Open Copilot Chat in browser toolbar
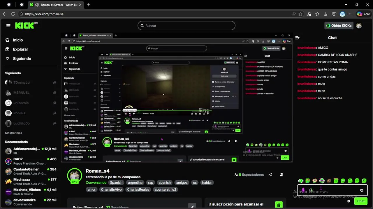Screen dimensions: 373x209 [363, 14]
